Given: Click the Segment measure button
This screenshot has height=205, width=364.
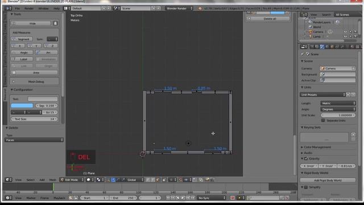Looking at the screenshot, I should click(x=22, y=39).
